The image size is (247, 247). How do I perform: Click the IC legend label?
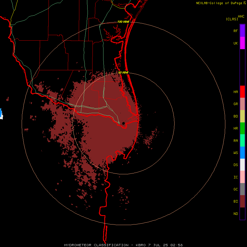(x=236, y=177)
